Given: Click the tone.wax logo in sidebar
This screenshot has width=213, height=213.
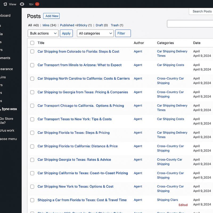Looking at the screenshot, I should [9, 109].
